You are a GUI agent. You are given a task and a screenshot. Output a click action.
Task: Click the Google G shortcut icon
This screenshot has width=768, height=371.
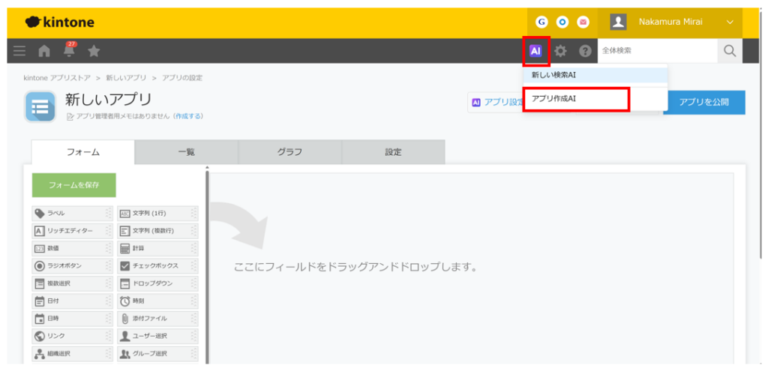point(541,22)
